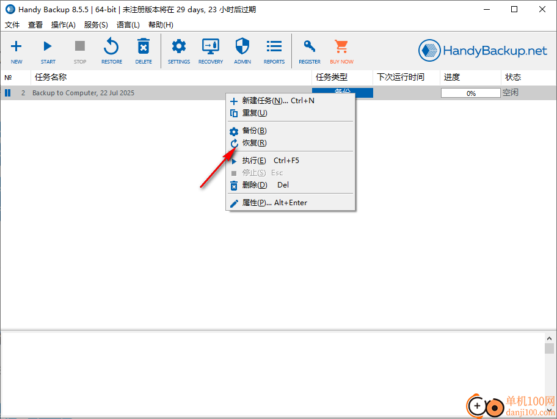The width and height of the screenshot is (557, 419).
Task: Click the Handy Backup title bar app icon
Action: 10,10
